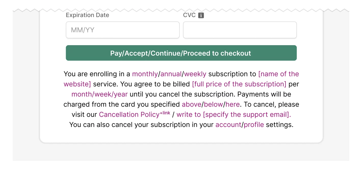Open profile settings link
The height and width of the screenshot is (169, 363).
coord(254,125)
